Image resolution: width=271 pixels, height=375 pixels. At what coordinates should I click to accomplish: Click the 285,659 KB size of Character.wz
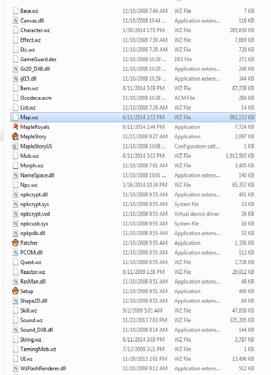242,30
